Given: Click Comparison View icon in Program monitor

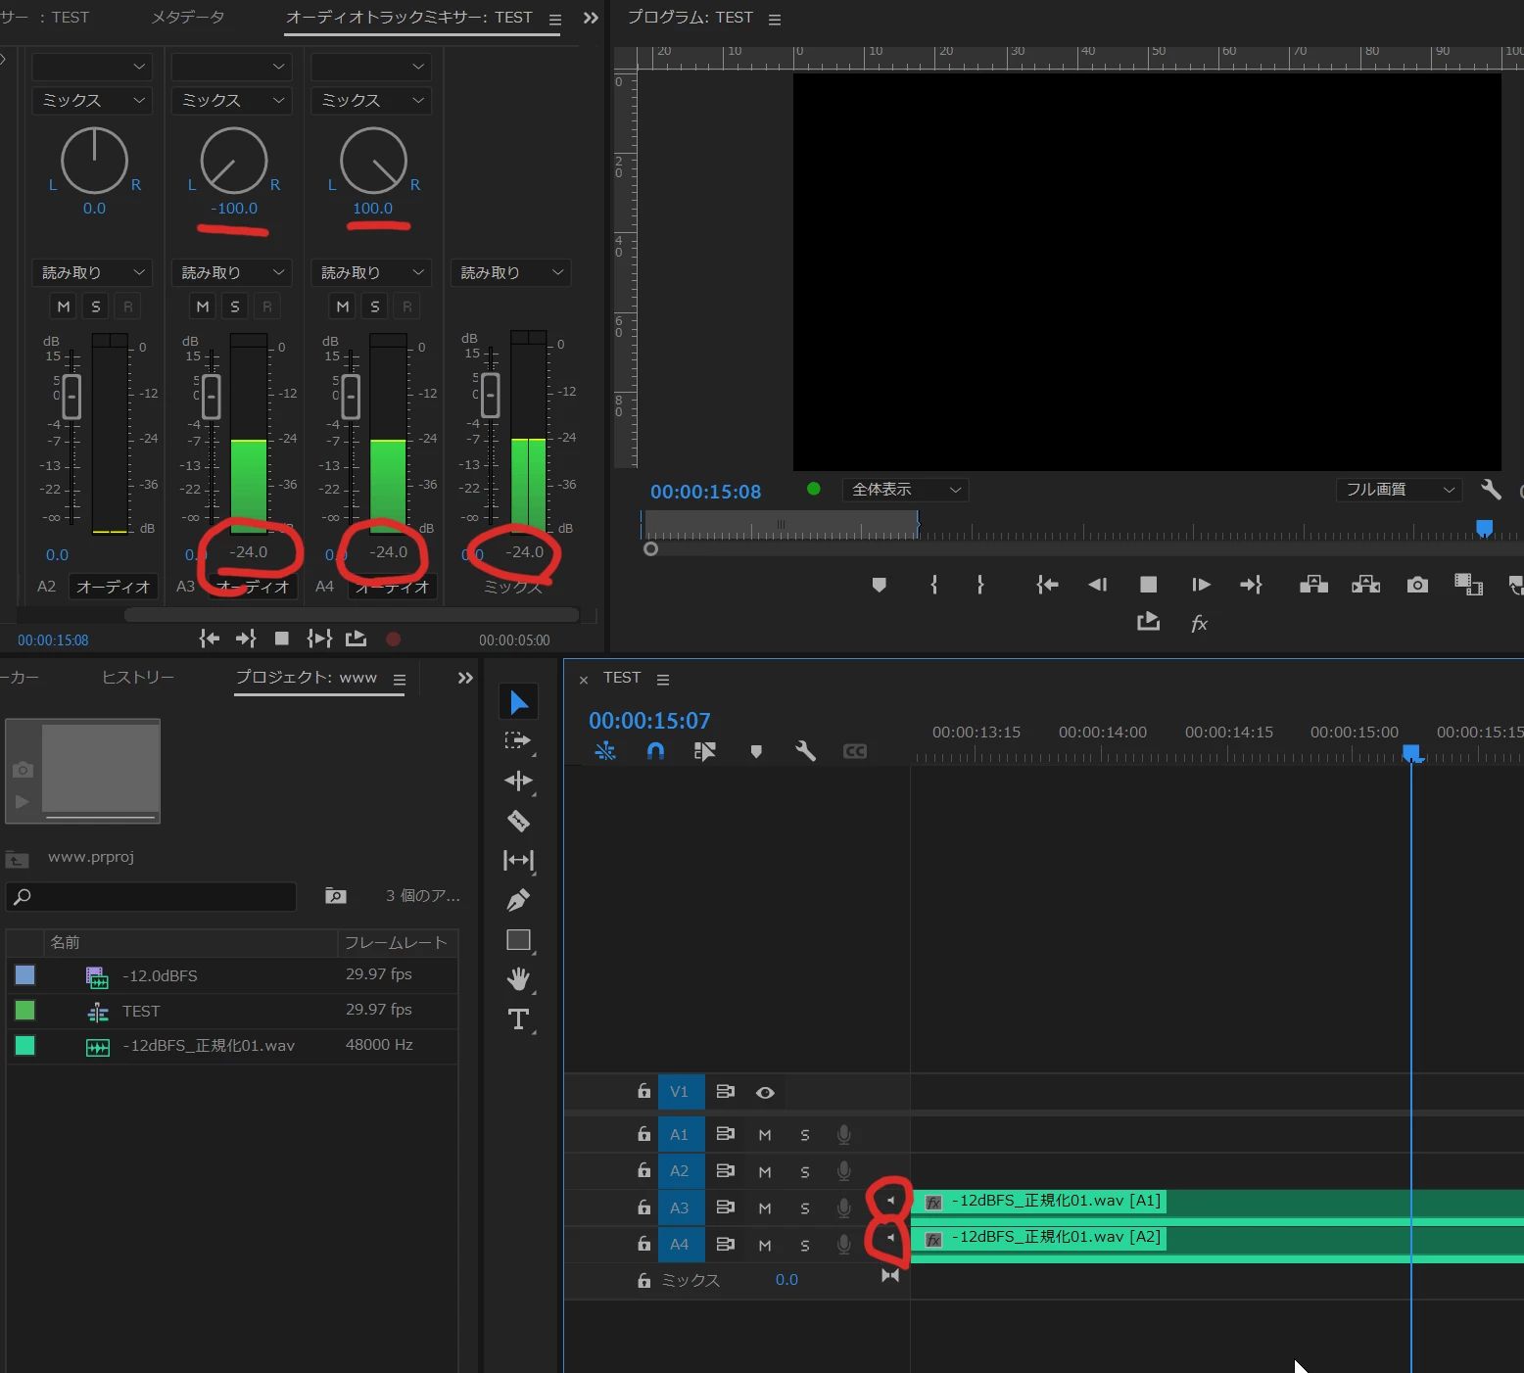Looking at the screenshot, I should click(x=1468, y=585).
